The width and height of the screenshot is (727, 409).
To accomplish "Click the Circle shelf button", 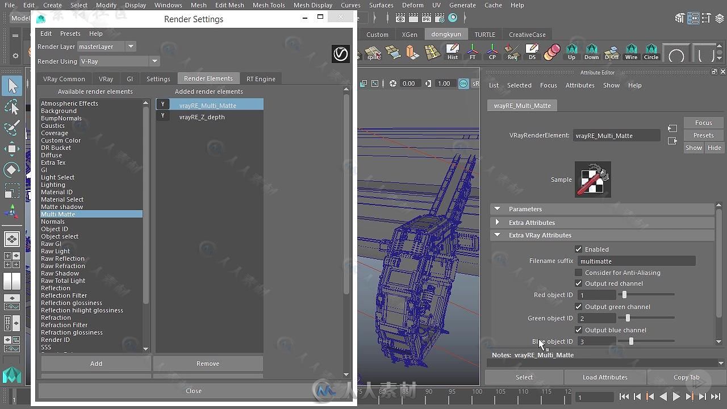I will pos(651,52).
